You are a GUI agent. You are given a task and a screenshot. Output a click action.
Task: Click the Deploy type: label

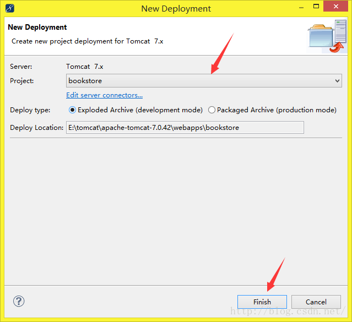click(x=30, y=110)
